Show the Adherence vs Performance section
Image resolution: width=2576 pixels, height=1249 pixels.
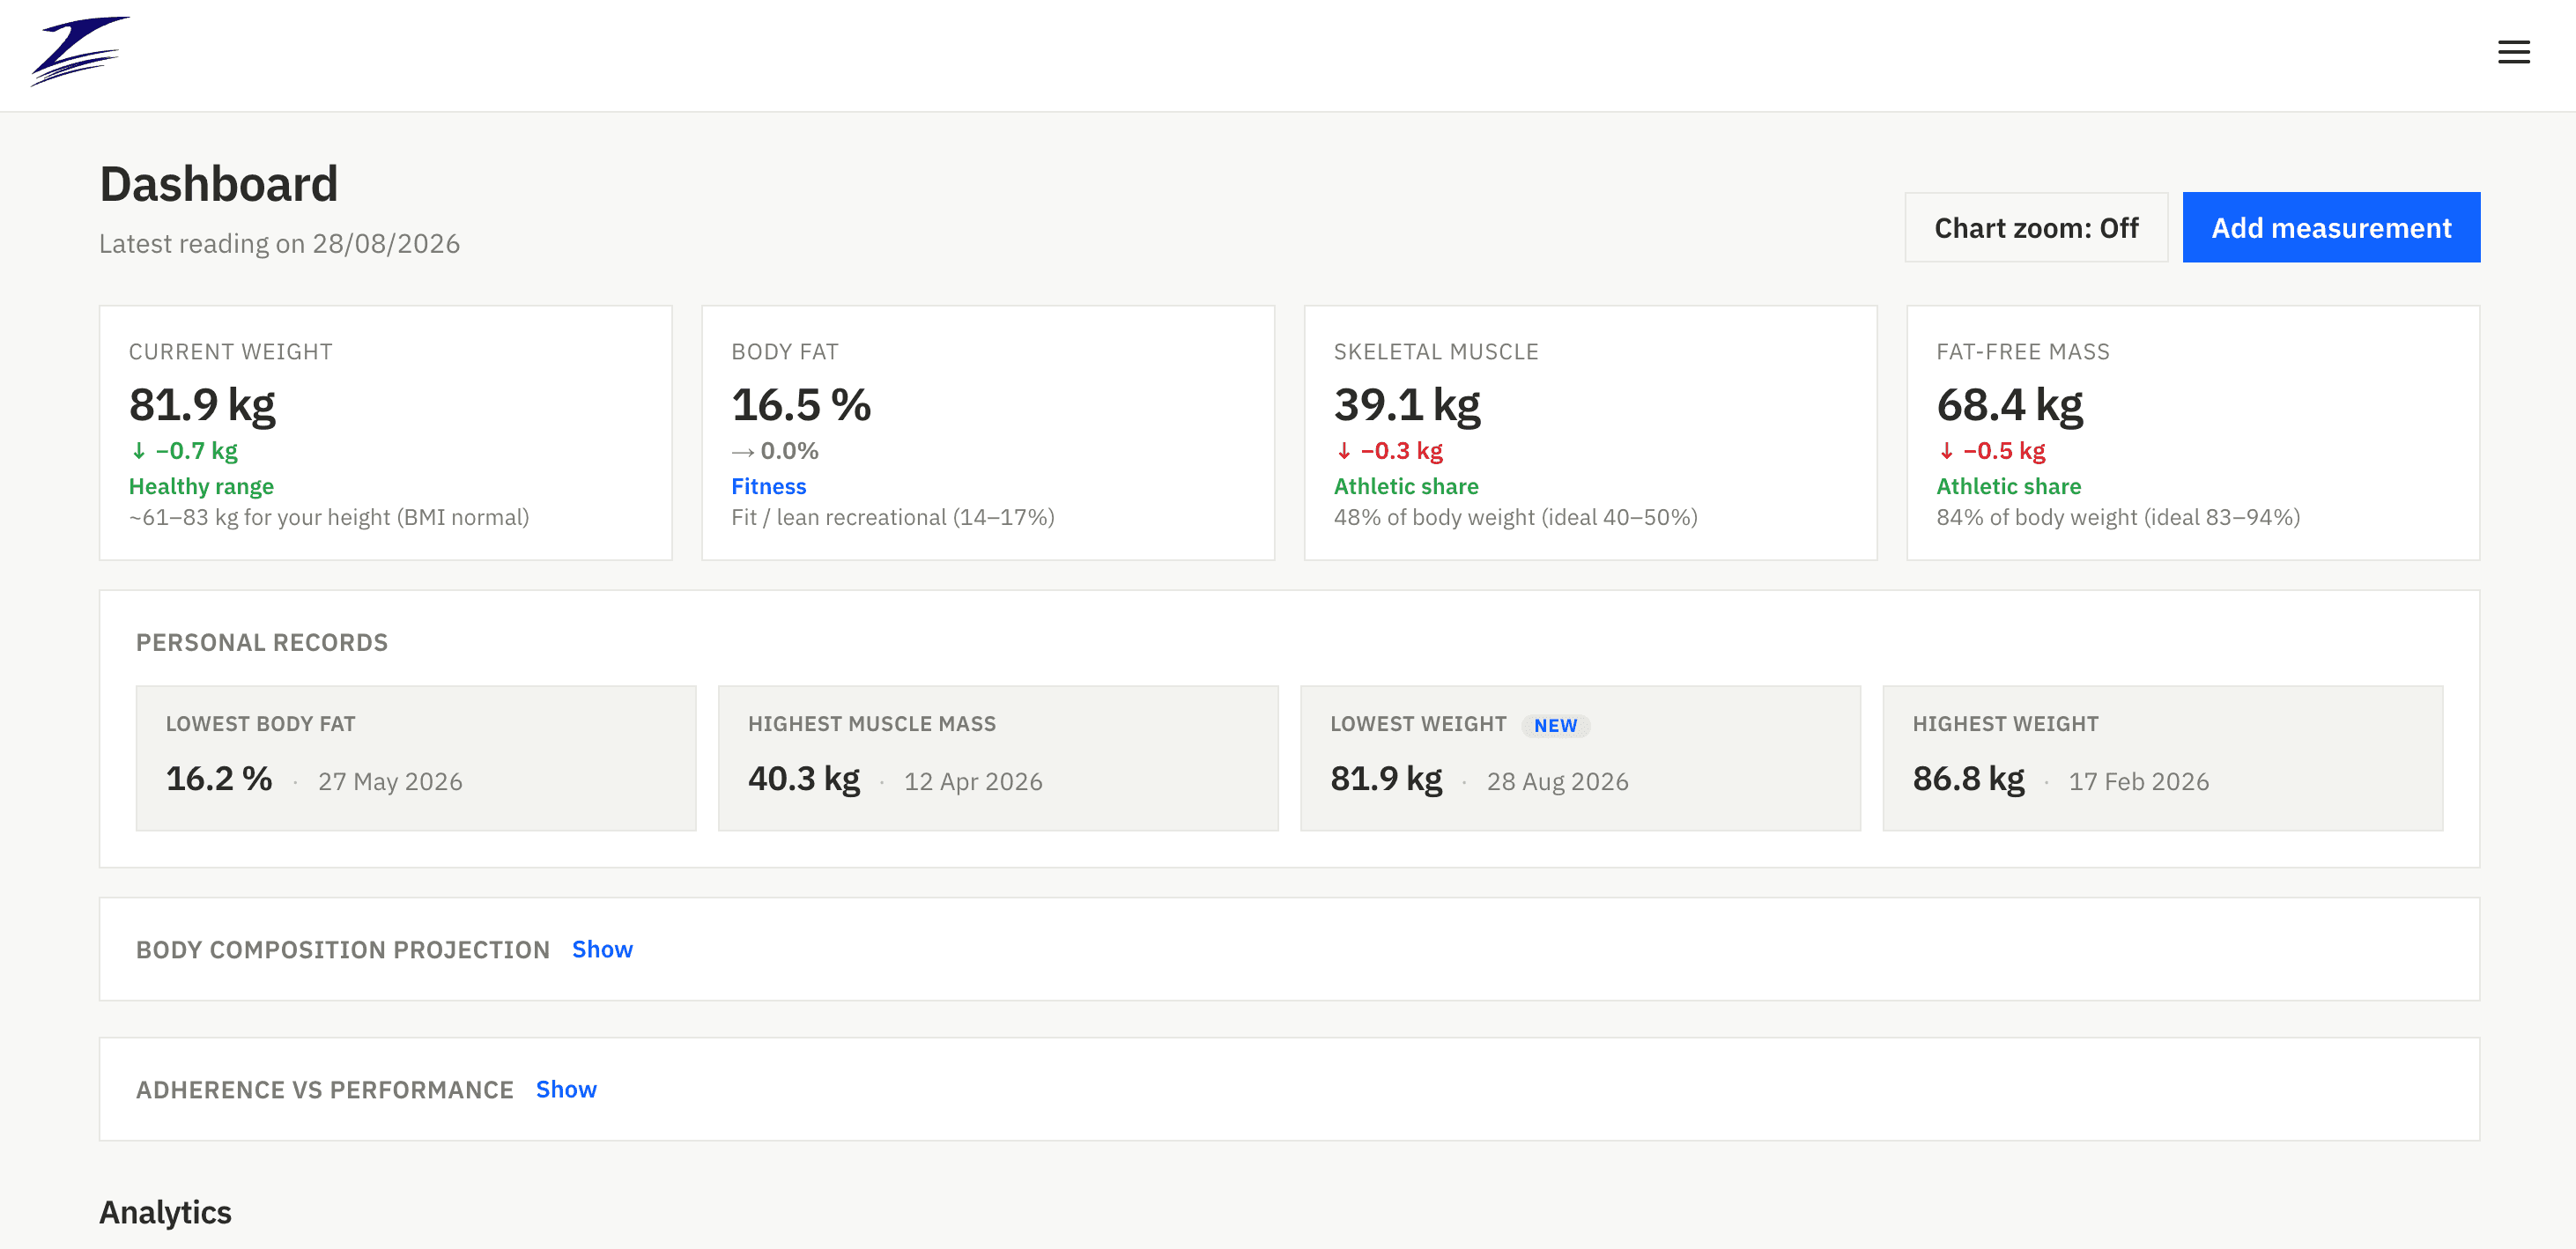pyautogui.click(x=566, y=1088)
